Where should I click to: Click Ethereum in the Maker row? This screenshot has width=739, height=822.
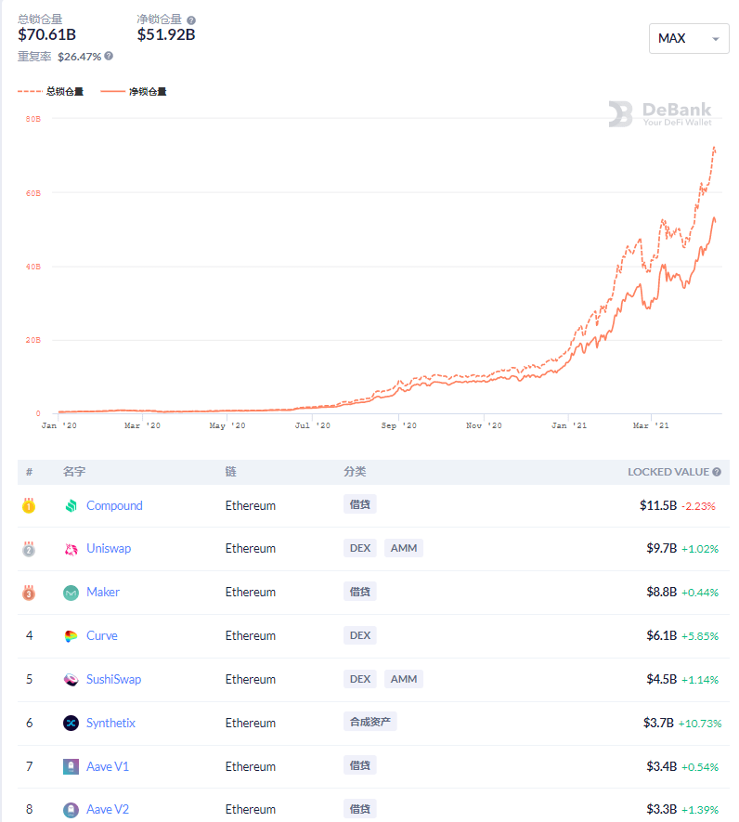pyautogui.click(x=251, y=592)
